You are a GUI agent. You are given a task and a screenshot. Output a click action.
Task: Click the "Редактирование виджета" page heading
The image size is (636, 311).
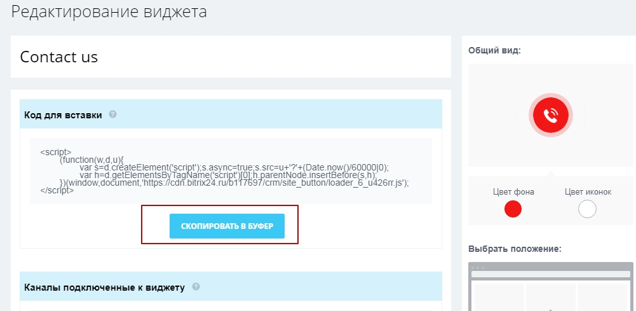pyautogui.click(x=109, y=12)
